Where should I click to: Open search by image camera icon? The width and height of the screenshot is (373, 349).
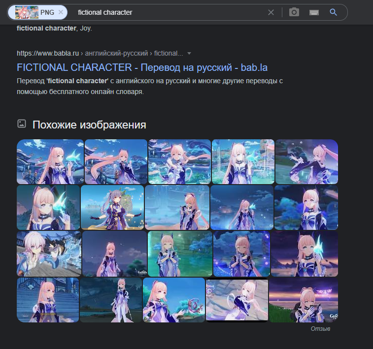(x=294, y=12)
